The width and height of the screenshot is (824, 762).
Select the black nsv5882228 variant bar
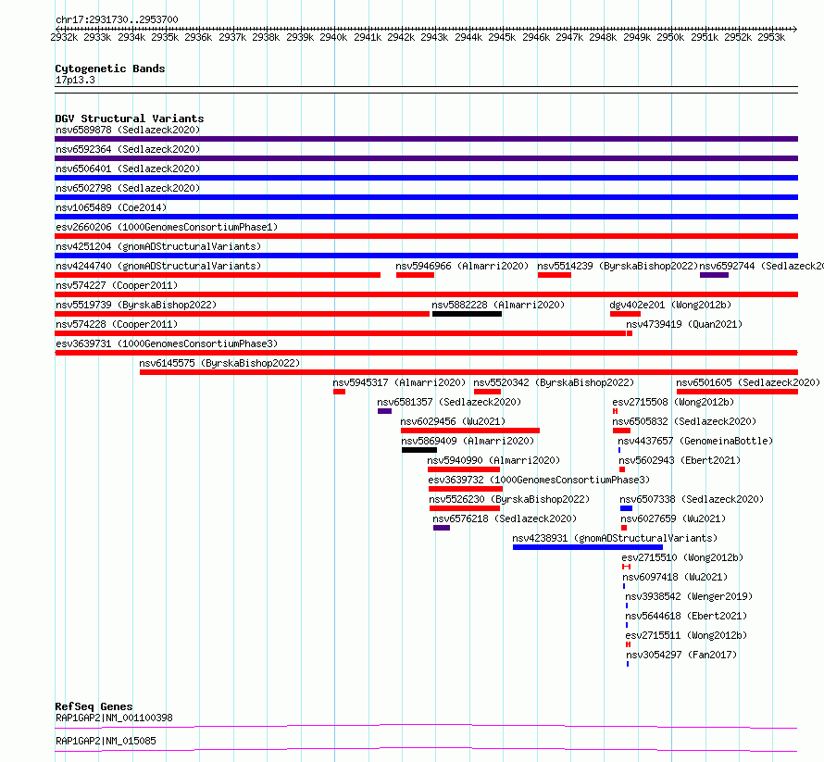coord(468,314)
